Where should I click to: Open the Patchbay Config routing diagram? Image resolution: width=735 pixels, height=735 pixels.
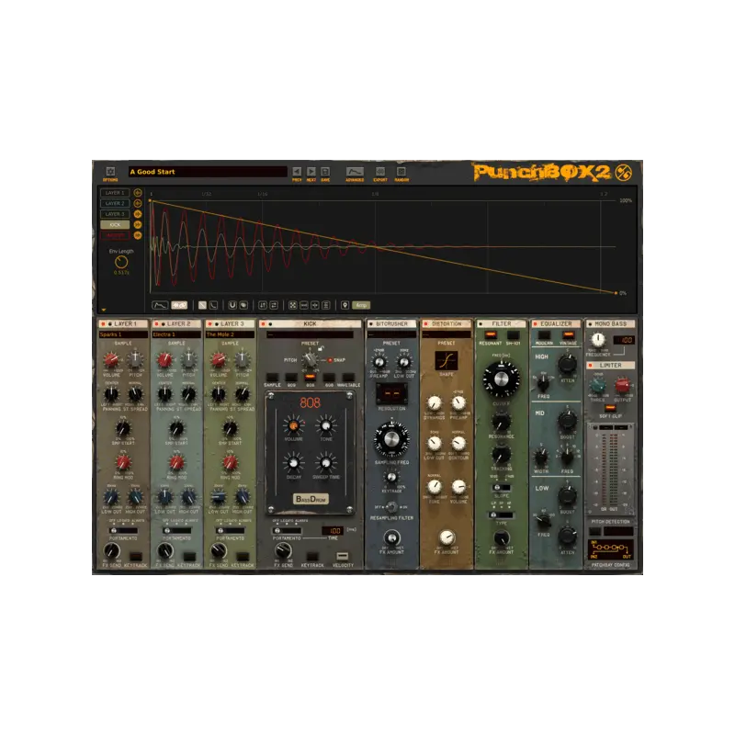(610, 549)
